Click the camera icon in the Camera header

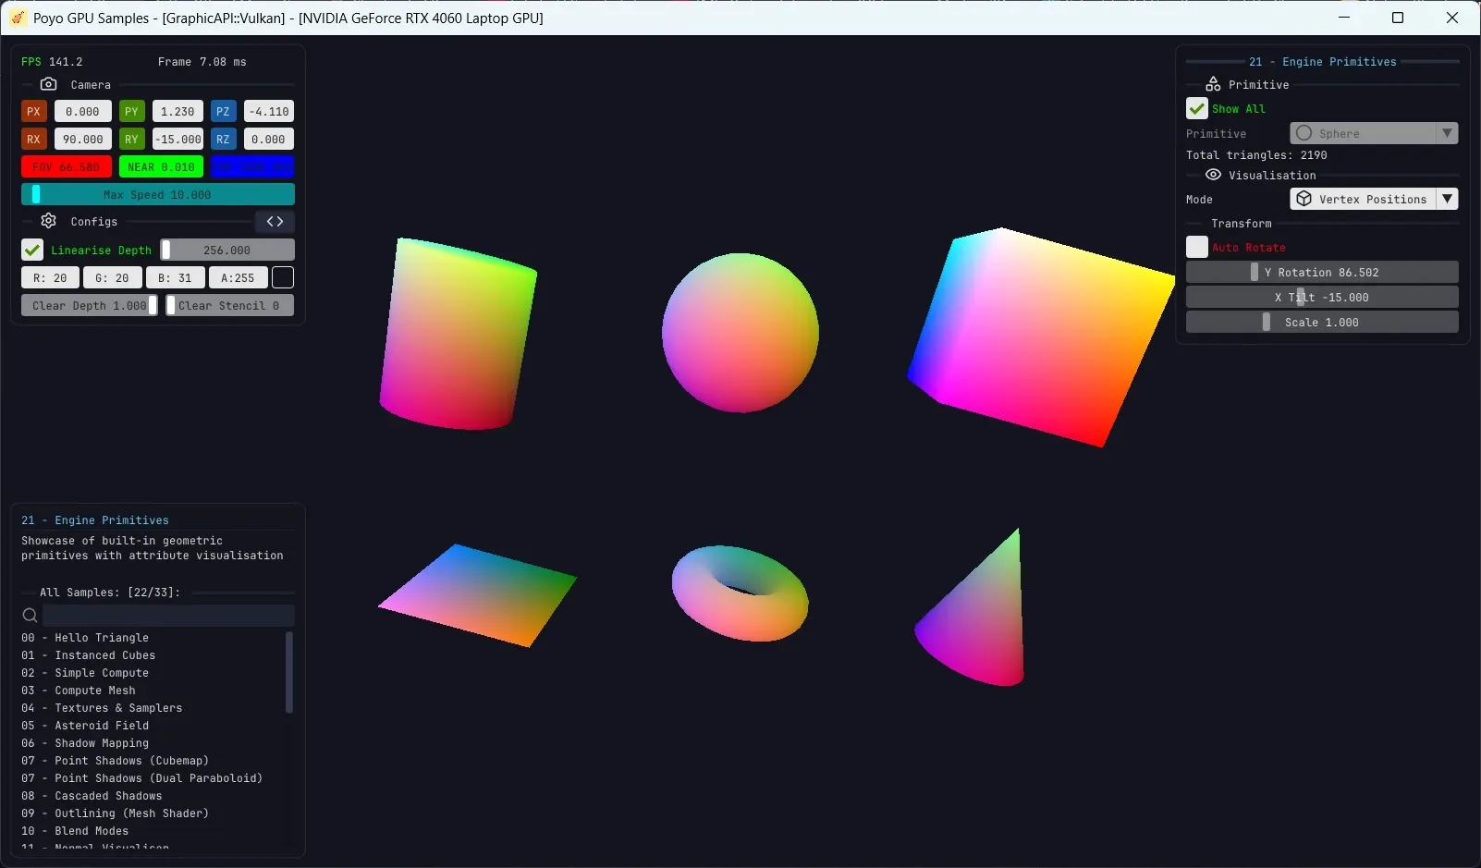pos(49,84)
